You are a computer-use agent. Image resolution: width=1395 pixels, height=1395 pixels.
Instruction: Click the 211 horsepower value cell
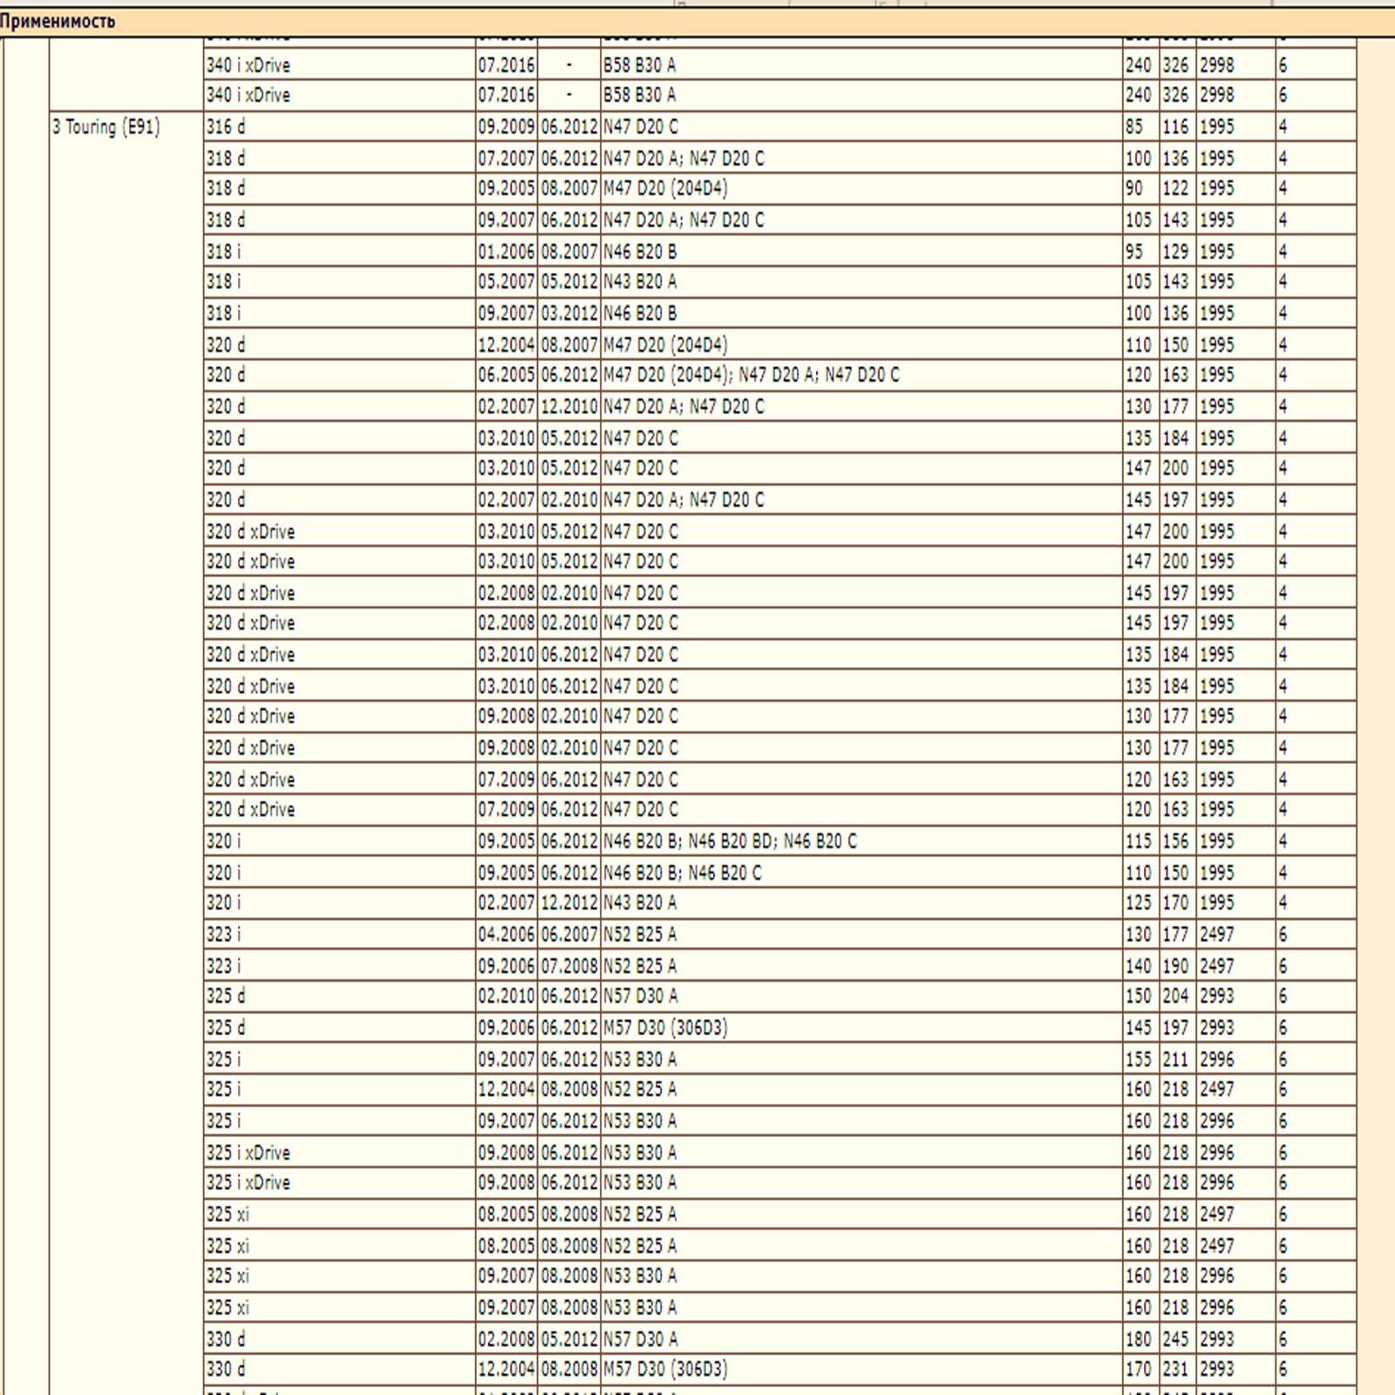tap(1175, 1060)
